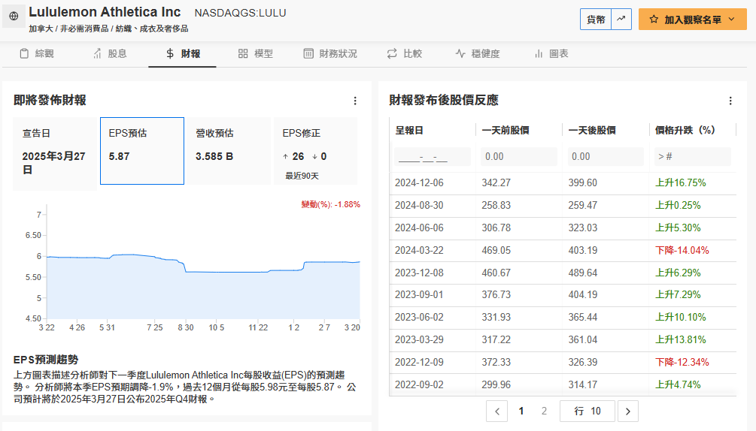Image resolution: width=756 pixels, height=431 pixels.
Task: Sort by the 價格升跌 (%) column header
Action: click(685, 130)
